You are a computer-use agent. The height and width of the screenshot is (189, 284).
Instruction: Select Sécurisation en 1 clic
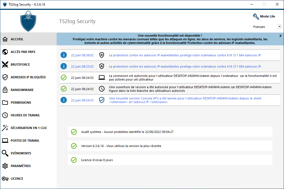click(28, 128)
